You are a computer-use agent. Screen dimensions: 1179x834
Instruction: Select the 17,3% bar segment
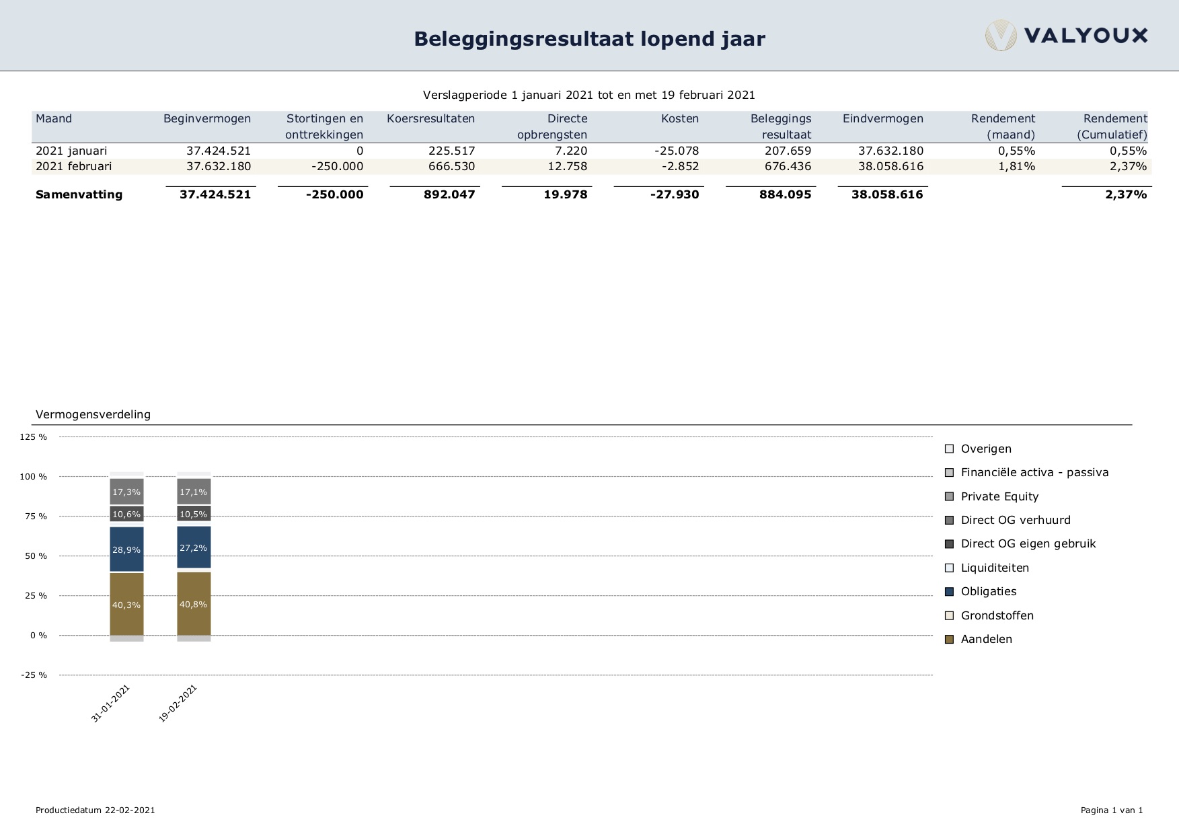[126, 492]
